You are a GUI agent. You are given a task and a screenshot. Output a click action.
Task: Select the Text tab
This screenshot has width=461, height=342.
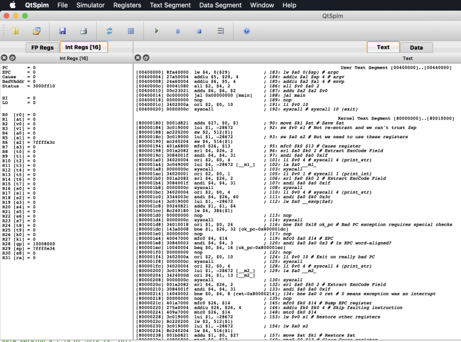point(383,47)
